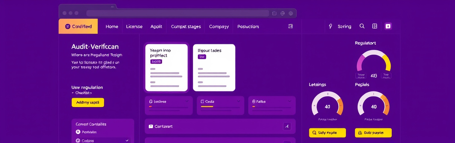Click the pin icon next to Soring
This screenshot has height=143, width=455.
click(330, 26)
